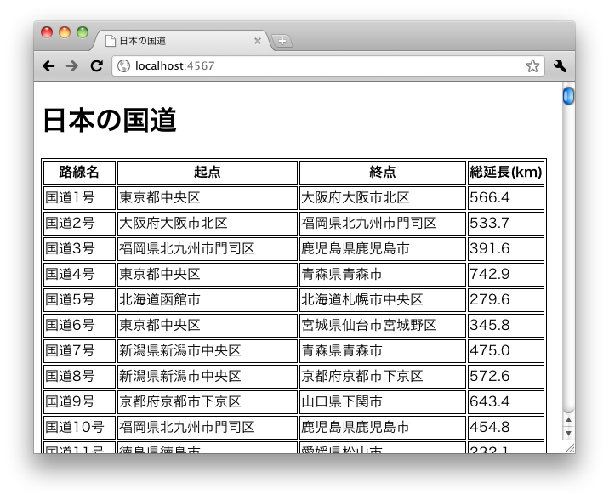This screenshot has width=609, height=500.
Task: Click the 国道4号 cell
Action: [79, 275]
